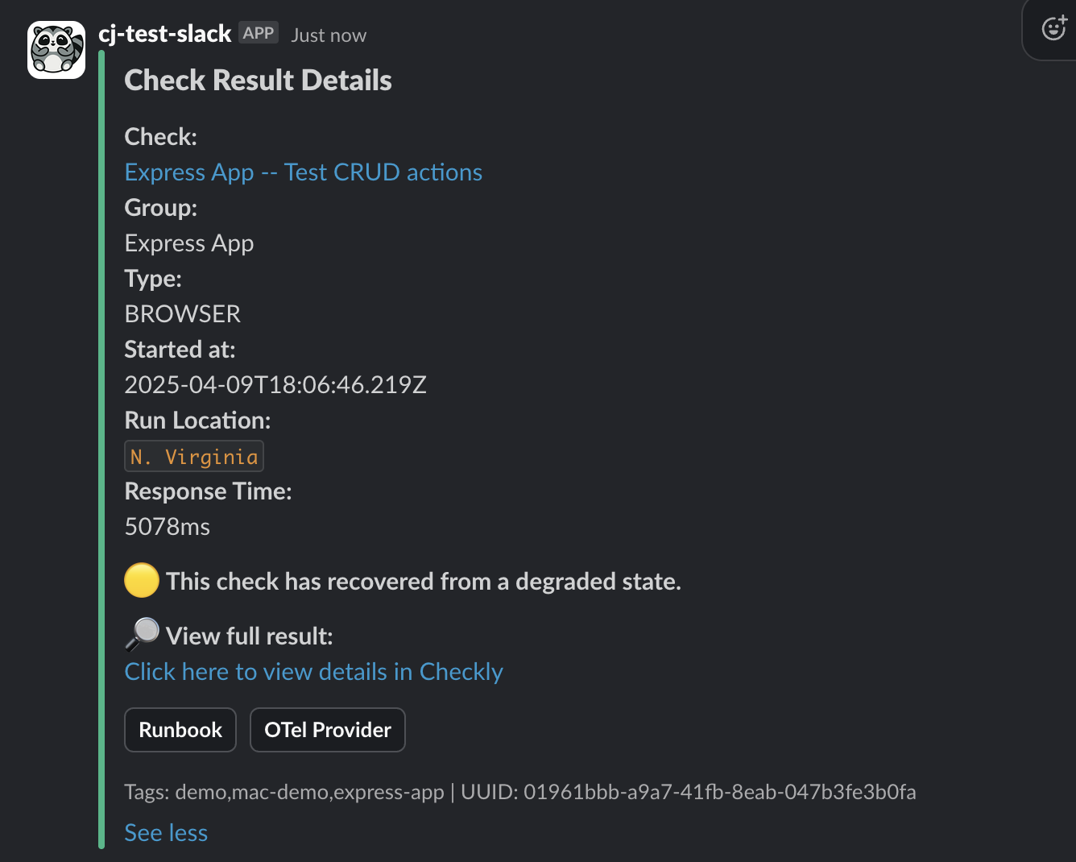Click the Check Result Details heading
Viewport: 1076px width, 862px height.
[258, 80]
